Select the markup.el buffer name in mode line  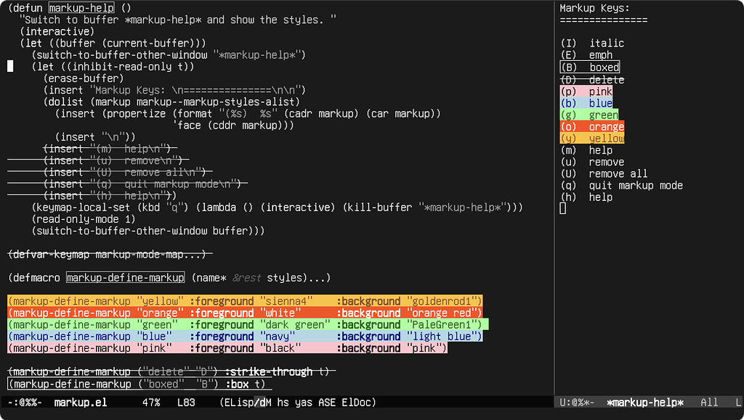[x=79, y=402]
